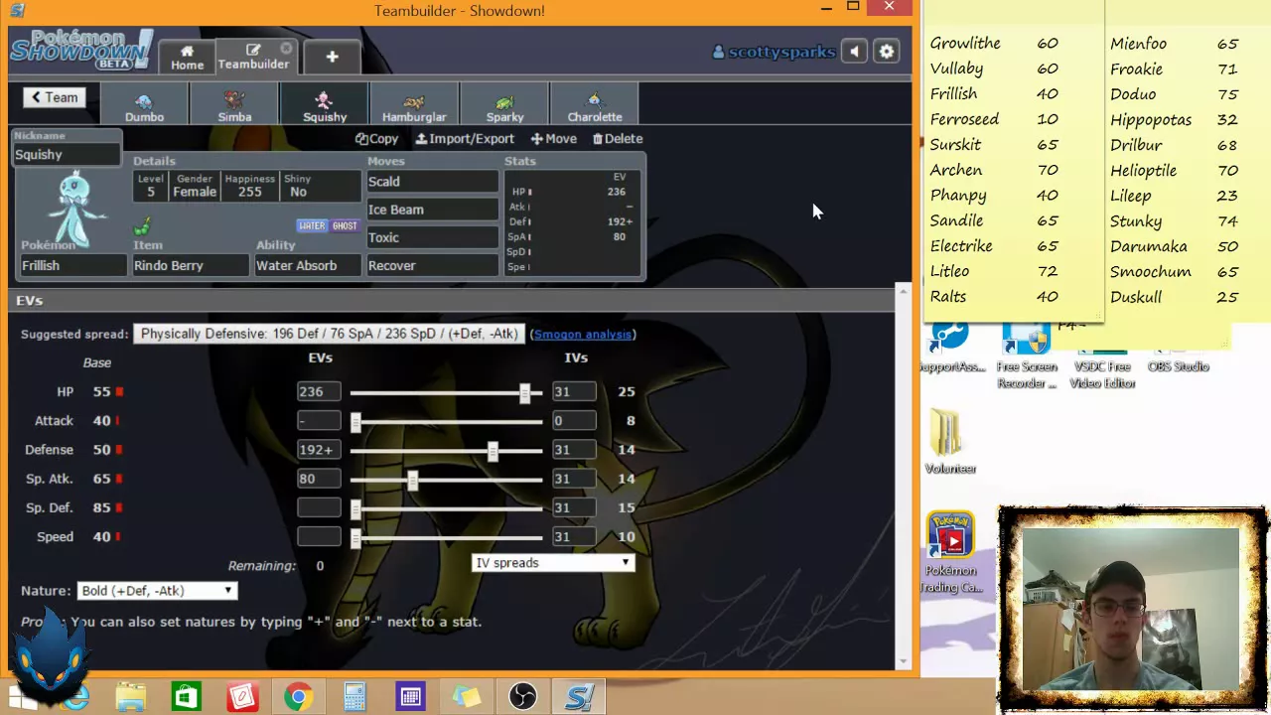Screen dimensions: 1271x715
Task: Open options with the gear icon
Action: pos(887,52)
